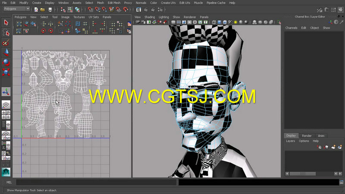Open the Layers menu in Layer Editor
The width and height of the screenshot is (345, 194).
[x=290, y=141]
